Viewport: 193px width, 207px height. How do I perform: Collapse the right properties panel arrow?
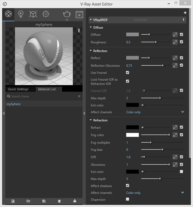click(x=84, y=113)
